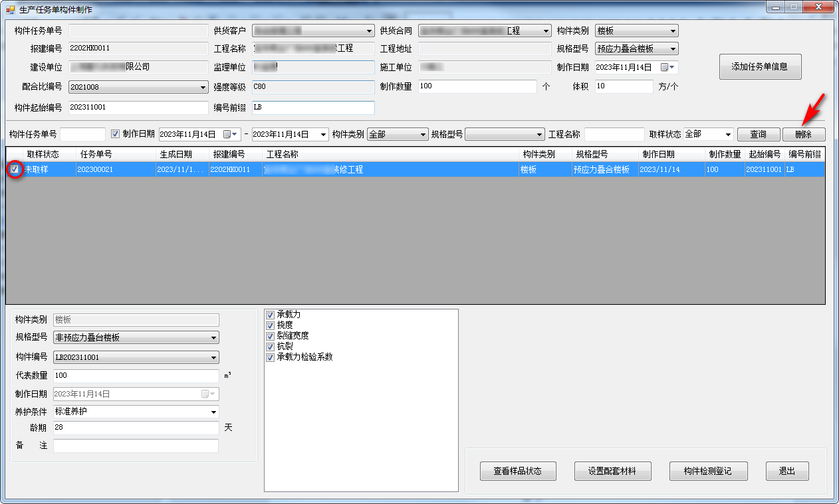Open calendar icon in filter start date
The width and height of the screenshot is (839, 504).
tap(230, 134)
